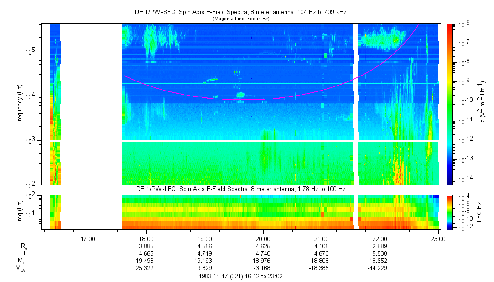The height and width of the screenshot is (282, 494).
Task: Click the 18:00 time axis tick label
Action: click(146, 238)
